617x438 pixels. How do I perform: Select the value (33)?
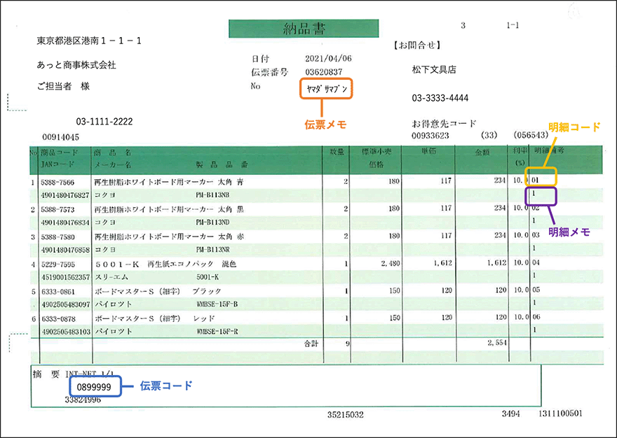click(x=489, y=136)
